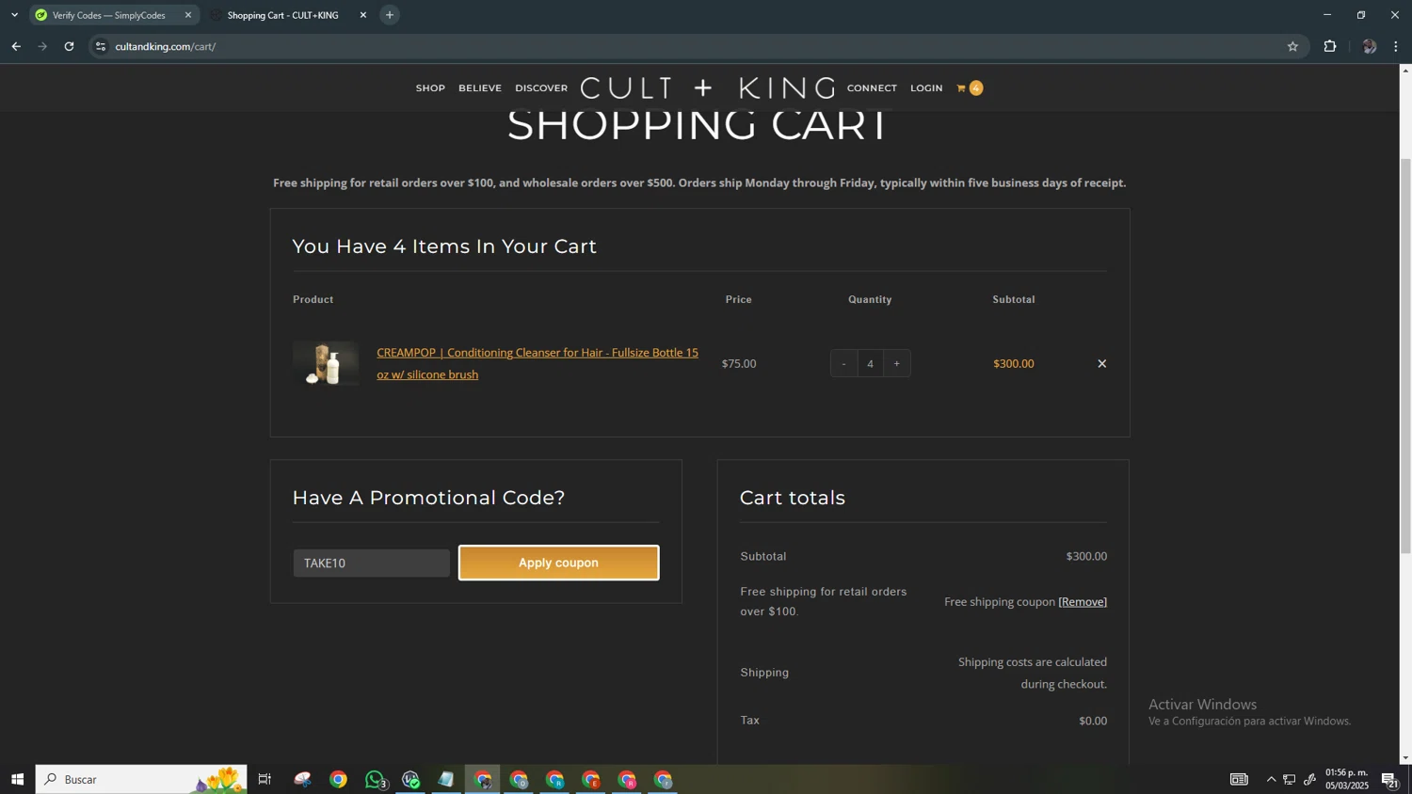The width and height of the screenshot is (1412, 794).
Task: Click the scrollbar down arrow
Action: tap(1405, 757)
